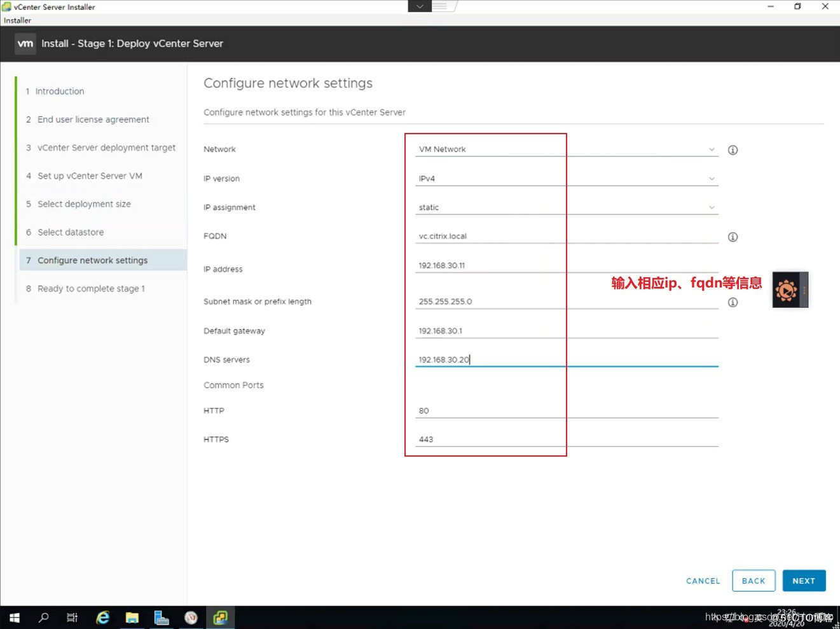Go to step 1 Introduction
840x629 pixels.
pos(60,91)
